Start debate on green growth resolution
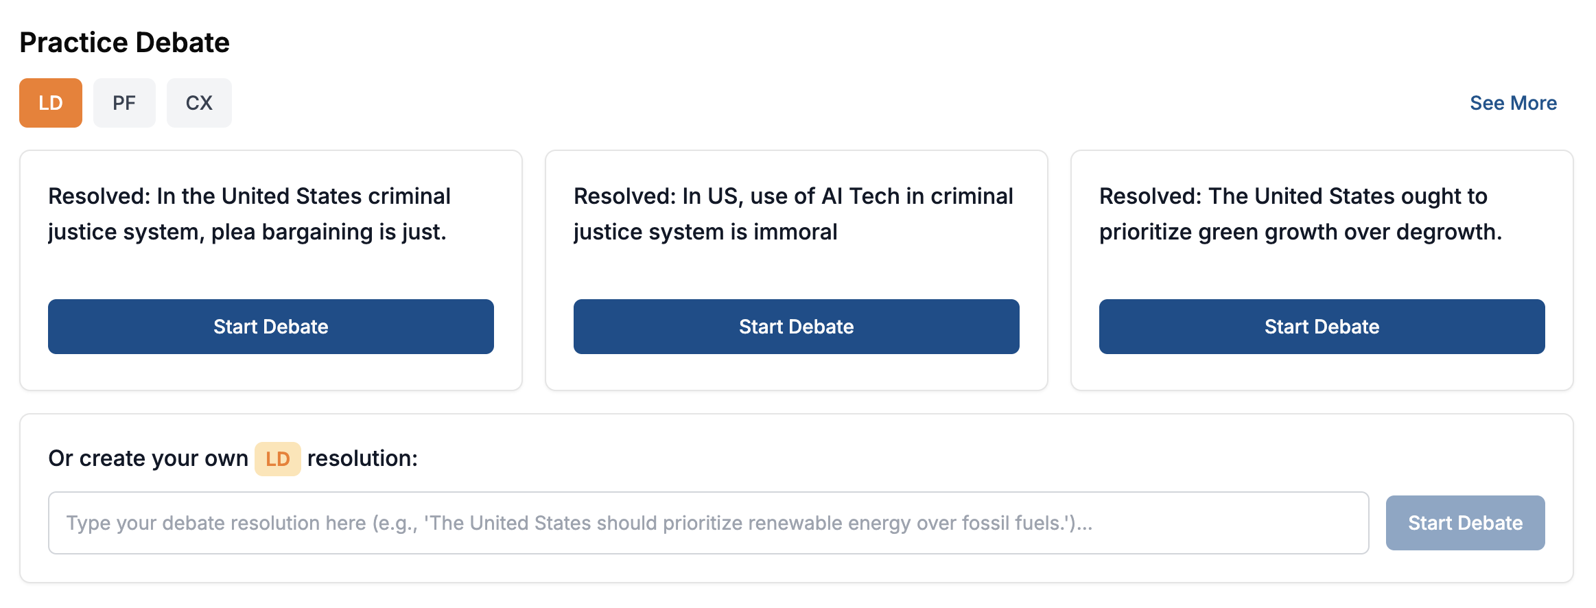The image size is (1596, 608). coord(1322,327)
